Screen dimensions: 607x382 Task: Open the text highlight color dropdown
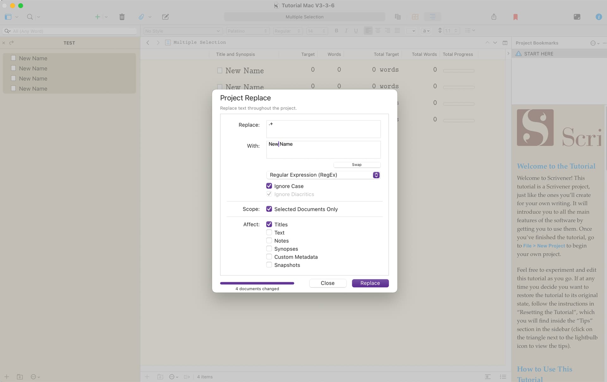tap(411, 31)
